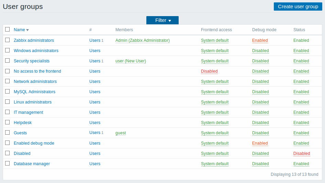Toggle Enabled status for Guests group
This screenshot has height=183, width=325.
301,133
